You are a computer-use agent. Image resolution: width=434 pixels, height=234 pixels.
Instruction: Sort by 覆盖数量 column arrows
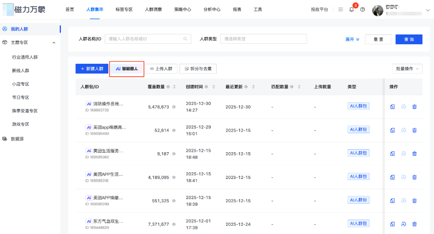tap(174, 86)
